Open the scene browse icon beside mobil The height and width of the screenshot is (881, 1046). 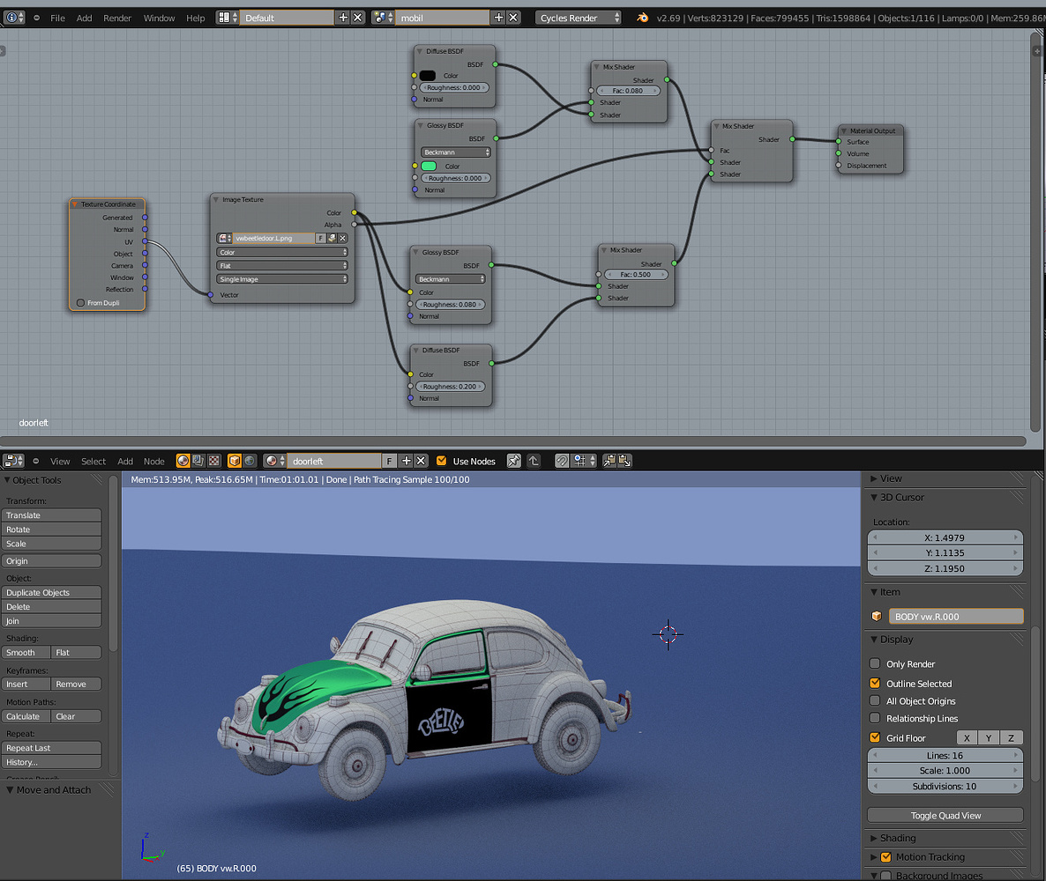coord(382,18)
